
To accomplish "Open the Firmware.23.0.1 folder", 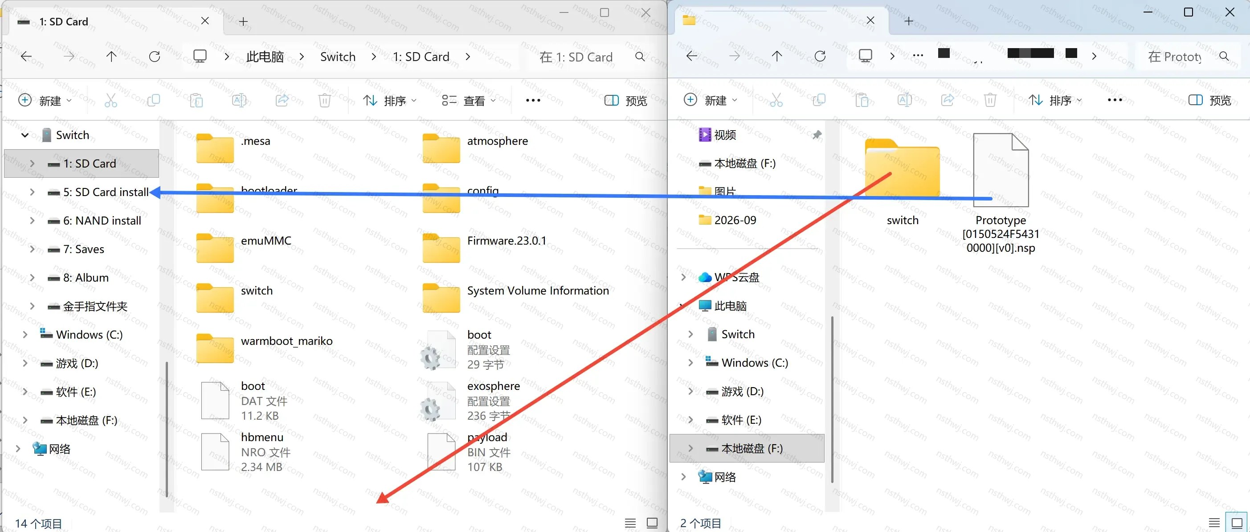I will click(485, 248).
